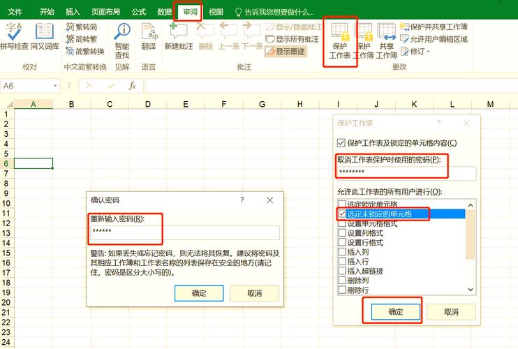Switch to the 页面布局 tab

click(x=105, y=13)
